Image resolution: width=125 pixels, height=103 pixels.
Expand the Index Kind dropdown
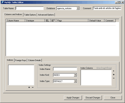(75, 75)
